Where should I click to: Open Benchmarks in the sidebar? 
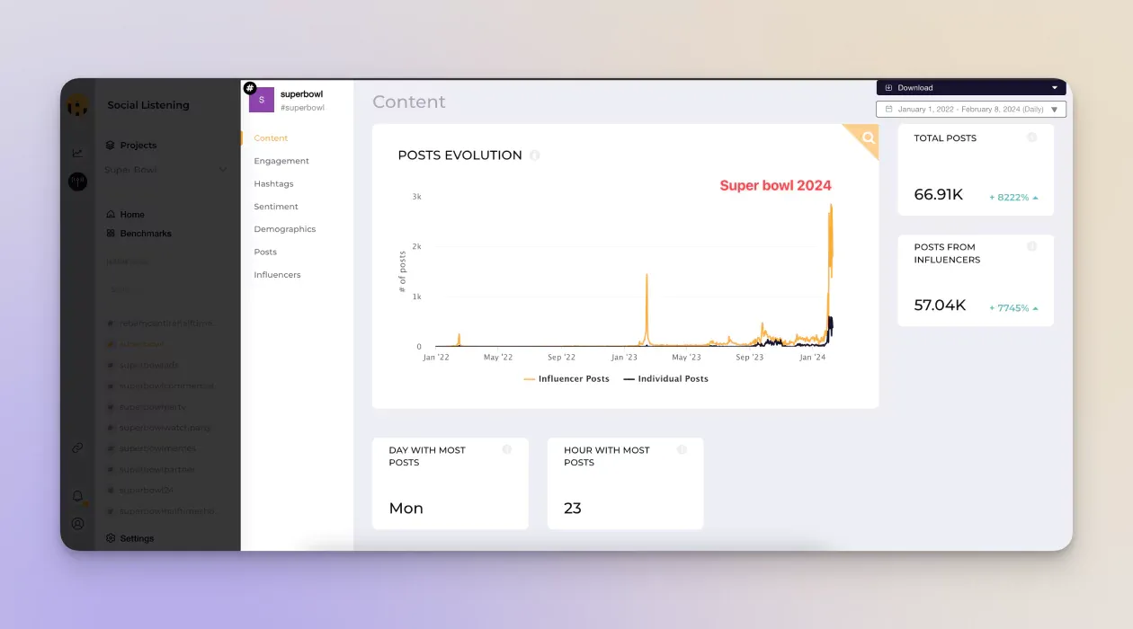pyautogui.click(x=146, y=234)
